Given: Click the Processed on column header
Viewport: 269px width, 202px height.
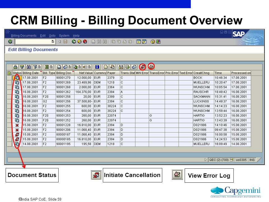Looking at the screenshot, I should (241, 73).
